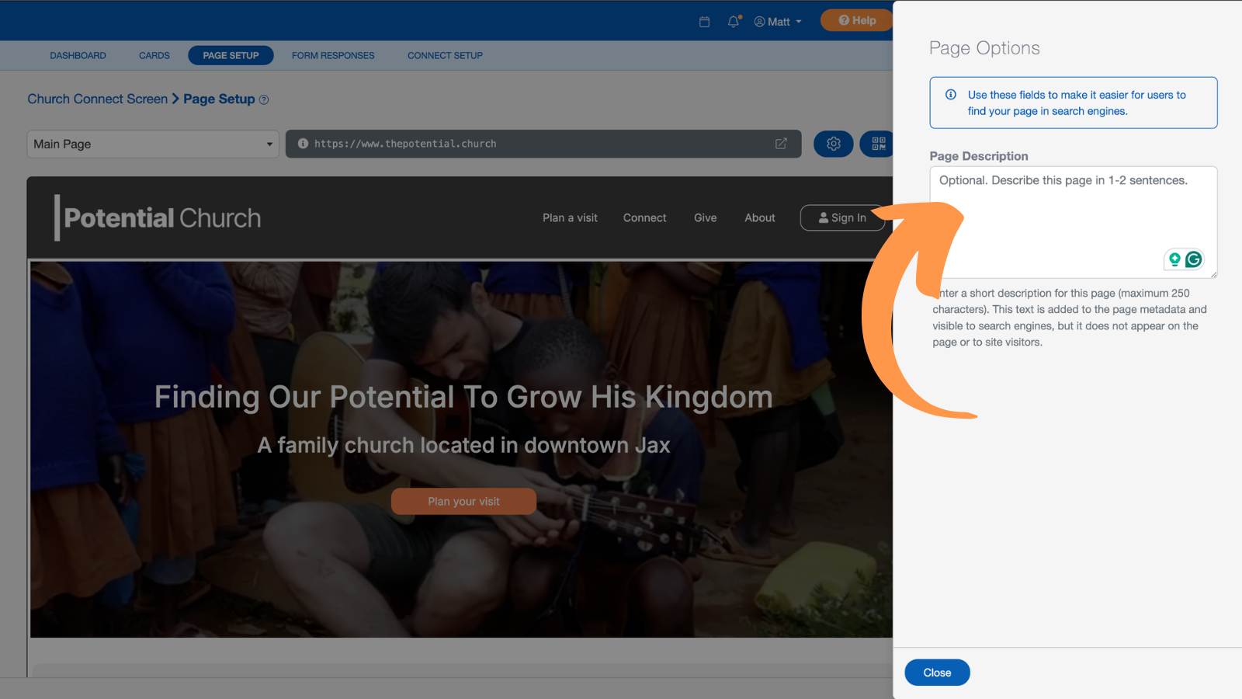
Task: Click the lightbulb suggestion icon in description box
Action: coord(1174,259)
